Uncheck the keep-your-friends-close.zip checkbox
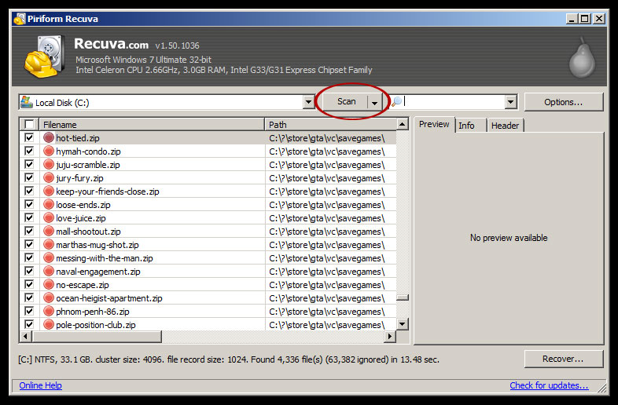This screenshot has width=618, height=405. 29,192
